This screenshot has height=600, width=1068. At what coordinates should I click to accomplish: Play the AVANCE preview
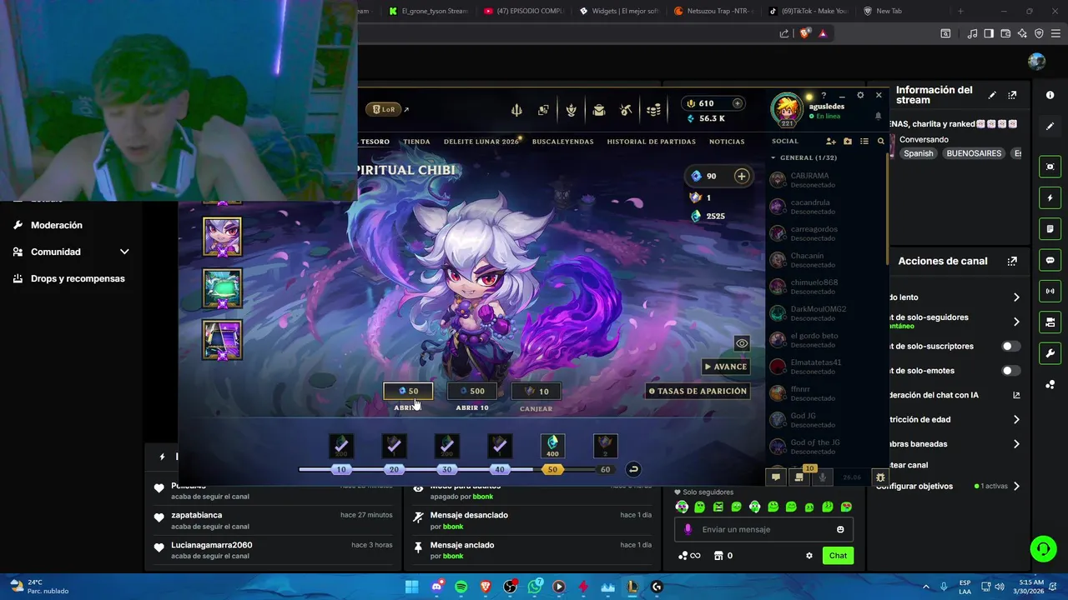[x=725, y=367]
